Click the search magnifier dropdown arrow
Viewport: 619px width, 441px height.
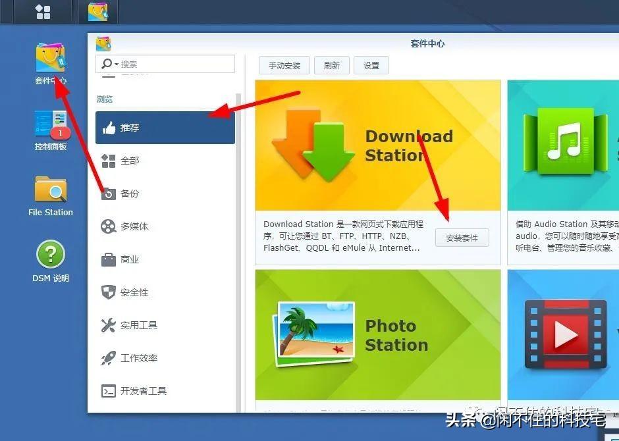[x=117, y=64]
